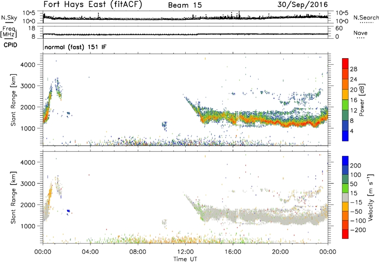Pick the red top segment of power colorbar

pos(345,63)
